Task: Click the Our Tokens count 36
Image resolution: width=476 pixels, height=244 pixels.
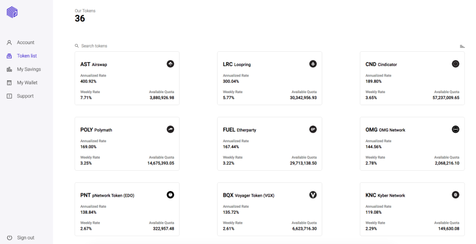Action: (80, 19)
